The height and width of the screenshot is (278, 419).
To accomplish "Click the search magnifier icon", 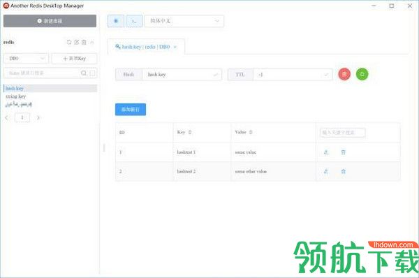I will [84, 73].
